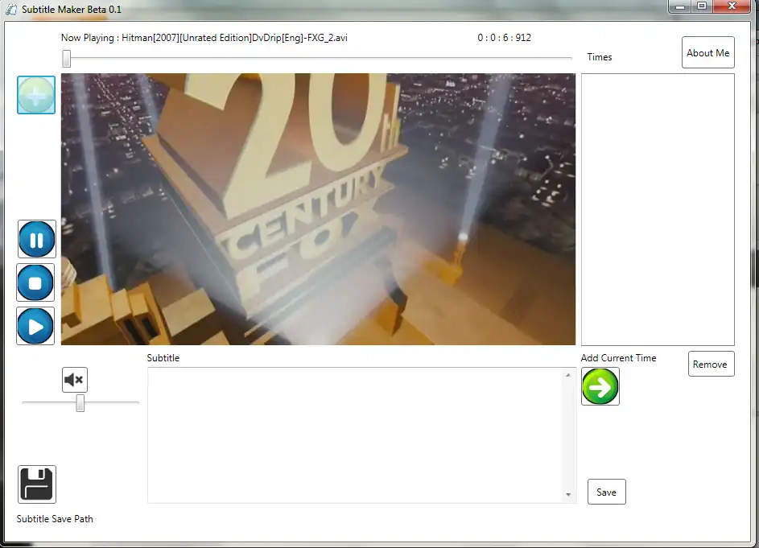Click the Remove button
The width and height of the screenshot is (759, 548).
click(x=711, y=364)
